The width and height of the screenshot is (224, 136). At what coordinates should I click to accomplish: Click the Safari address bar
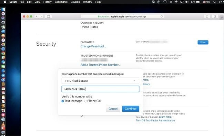(122, 16)
